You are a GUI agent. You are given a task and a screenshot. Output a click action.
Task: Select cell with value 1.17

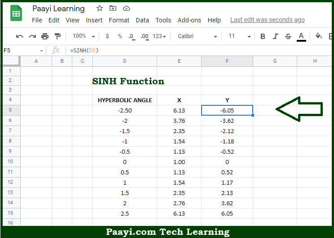pyautogui.click(x=227, y=182)
